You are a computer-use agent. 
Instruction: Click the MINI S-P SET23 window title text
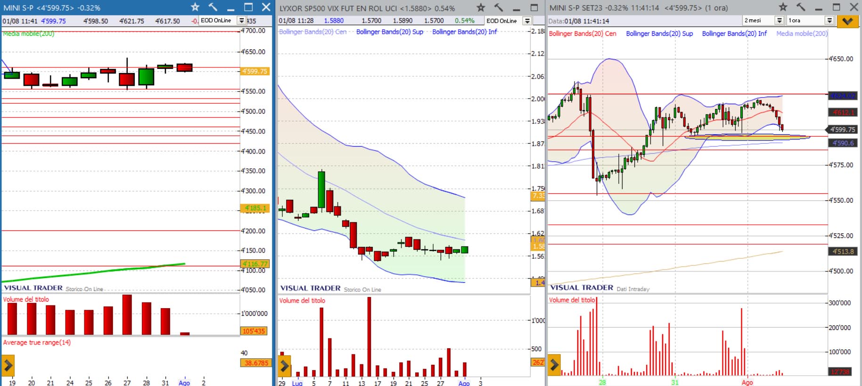[639, 8]
